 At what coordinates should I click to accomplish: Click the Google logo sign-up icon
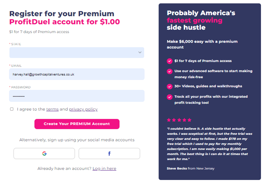click(x=44, y=153)
